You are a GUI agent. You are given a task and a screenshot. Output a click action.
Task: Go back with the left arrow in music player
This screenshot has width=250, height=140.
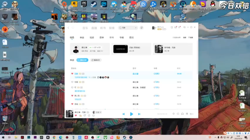pos(68,28)
